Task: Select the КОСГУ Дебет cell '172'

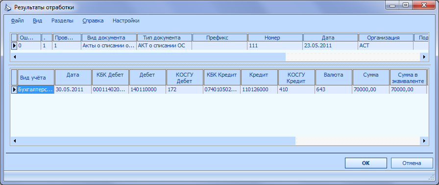Action: click(x=185, y=89)
